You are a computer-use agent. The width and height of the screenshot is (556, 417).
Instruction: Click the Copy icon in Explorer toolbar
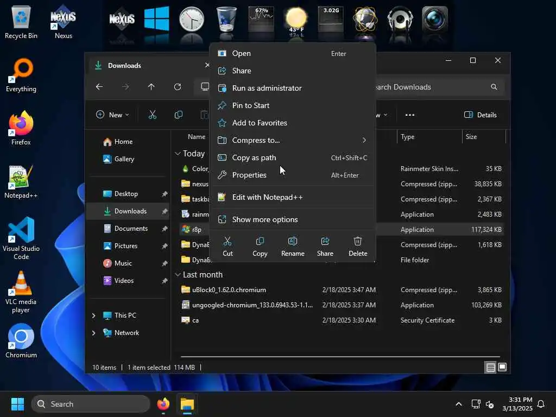coord(178,115)
